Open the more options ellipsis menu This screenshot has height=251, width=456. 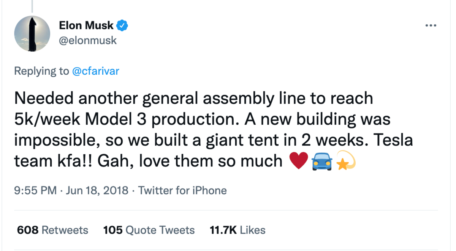point(431,26)
